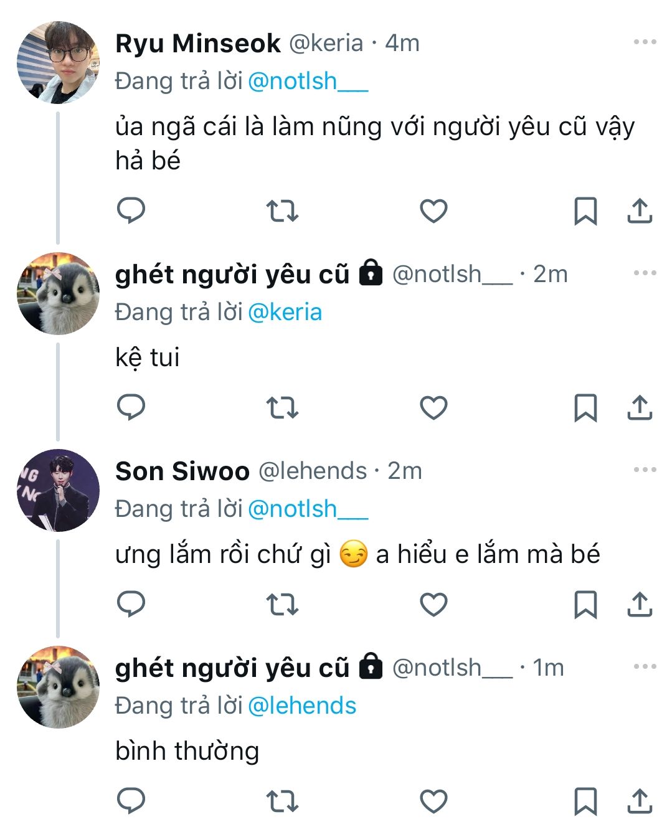The width and height of the screenshot is (672, 832).
Task: Reply to the "bình thường" tweet
Action: 131,801
